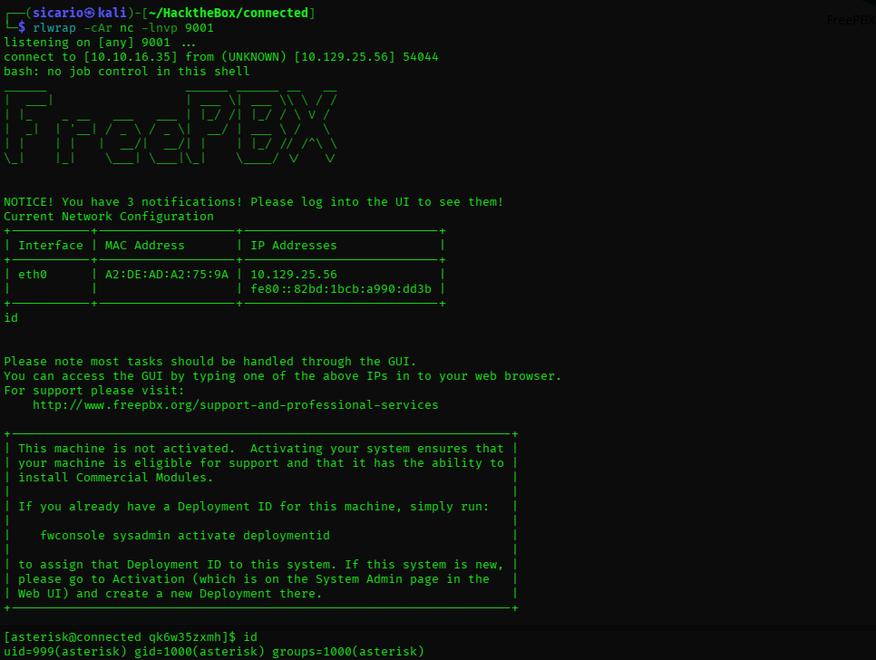Click the 'NOTICE! You have 3 notifications!' line

coord(254,202)
